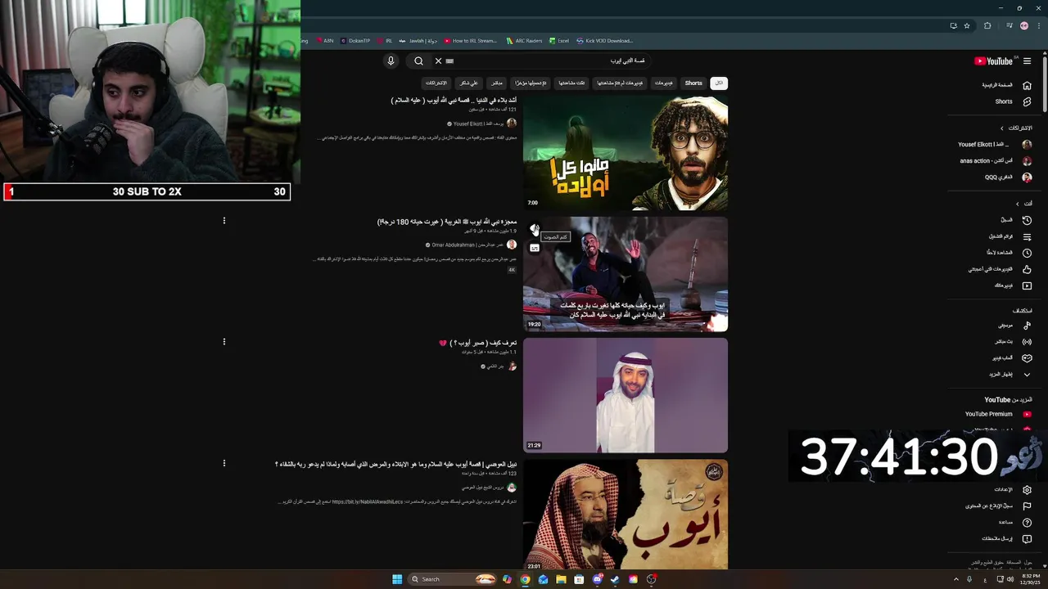Open Steam from the taskbar

tap(615, 579)
